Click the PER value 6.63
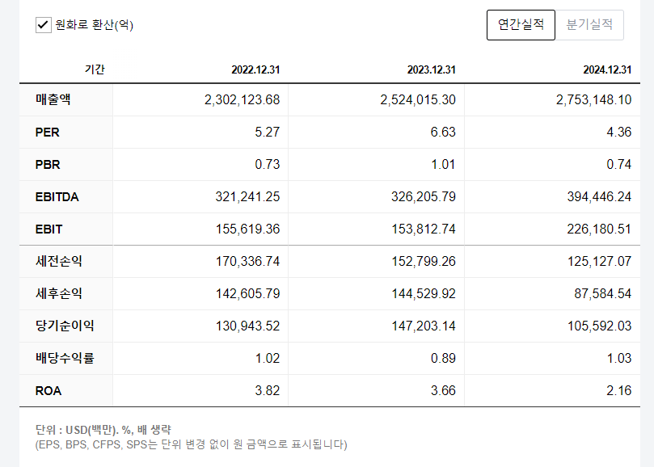Image resolution: width=654 pixels, height=467 pixels. (443, 133)
